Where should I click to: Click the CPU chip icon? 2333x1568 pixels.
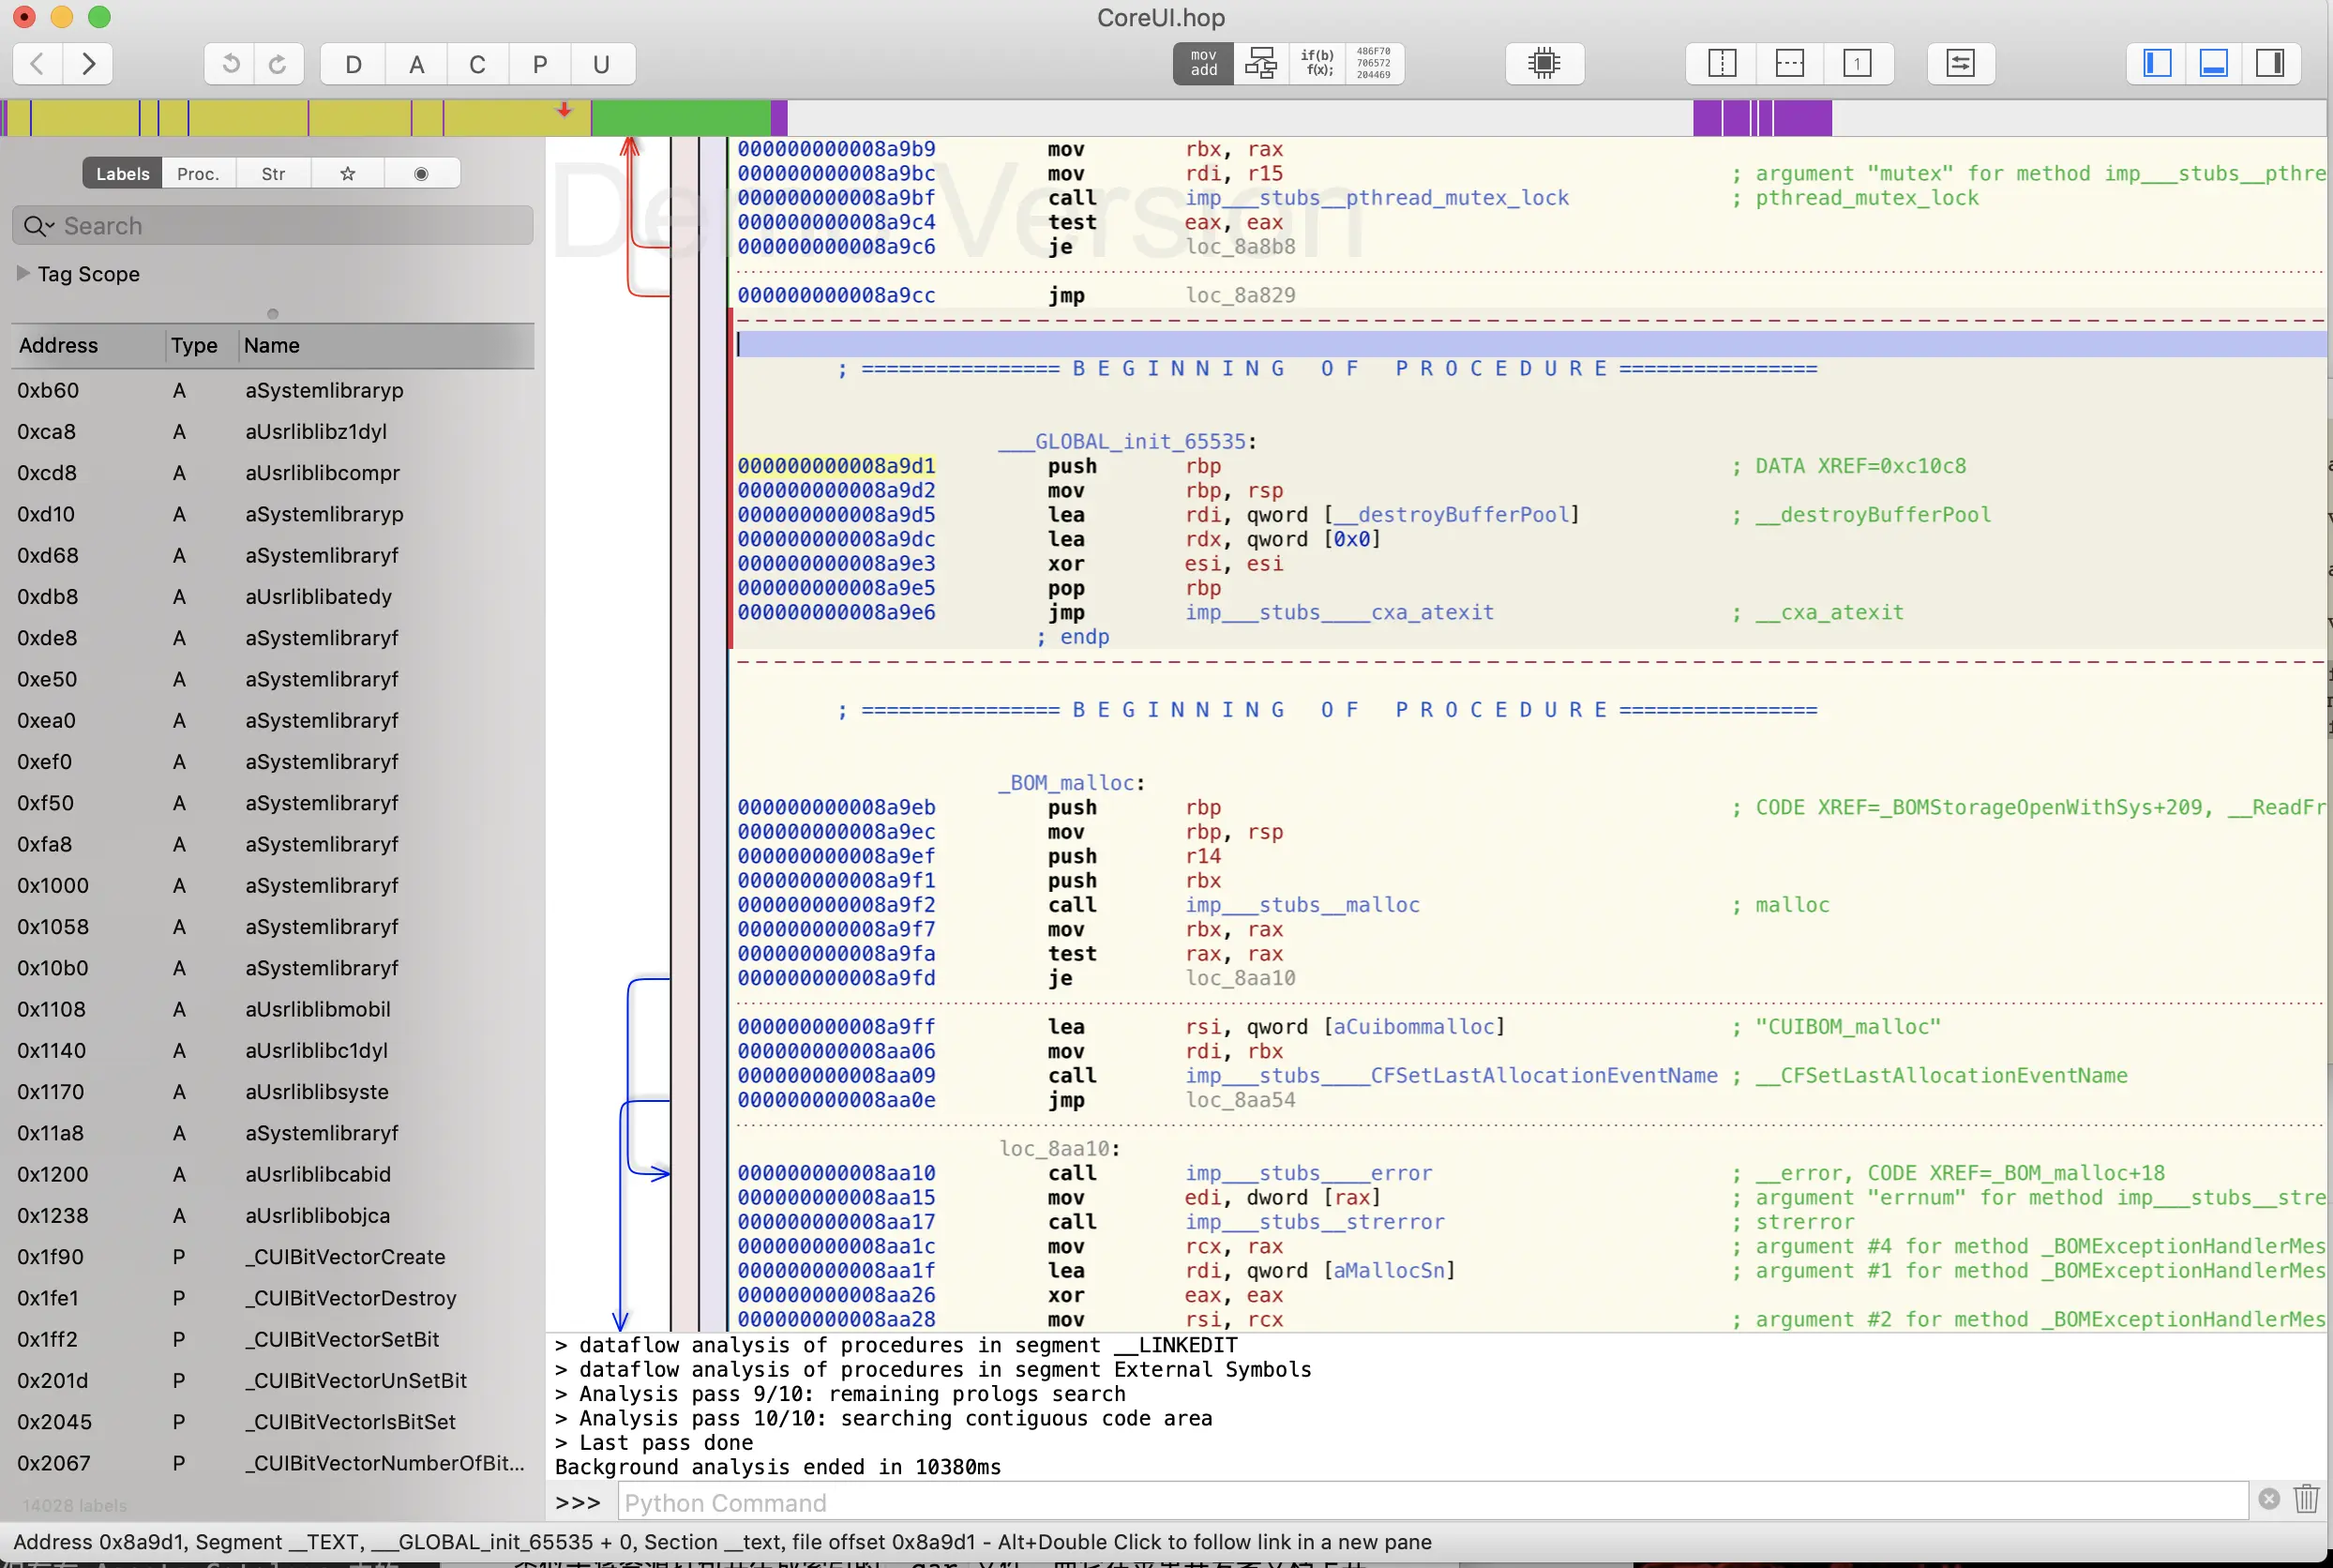point(1543,63)
